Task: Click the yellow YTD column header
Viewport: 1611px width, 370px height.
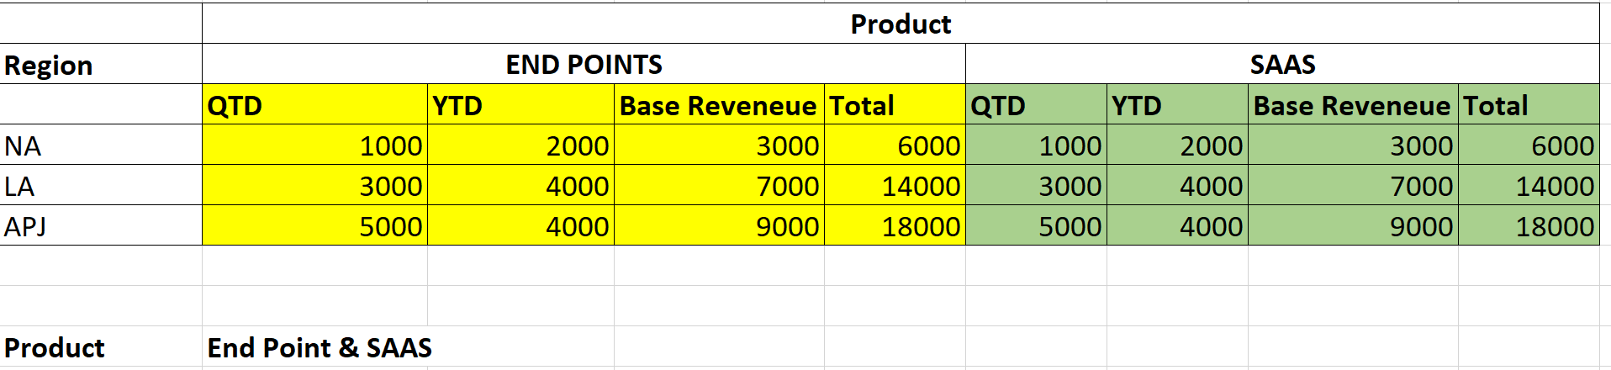Action: coord(520,104)
